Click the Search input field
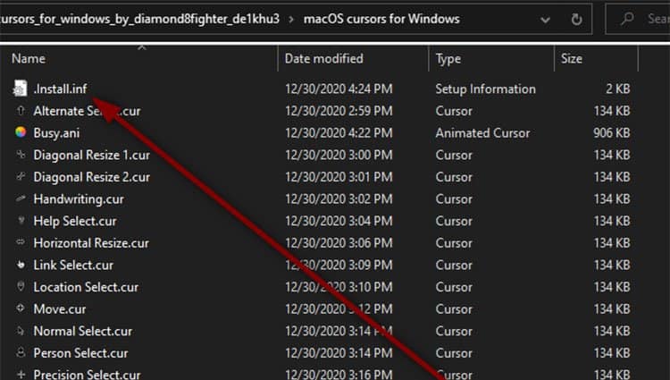This screenshot has width=670, height=380. [638, 19]
